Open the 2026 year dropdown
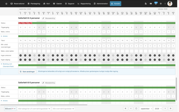Viewport: 179px width, 112px height. coord(158,108)
